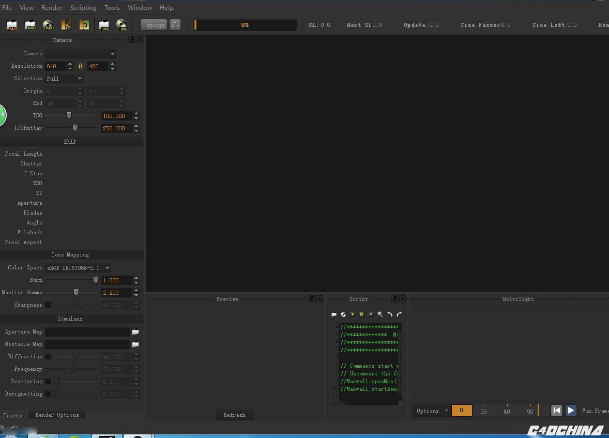Run the script with green play icon

click(x=352, y=314)
